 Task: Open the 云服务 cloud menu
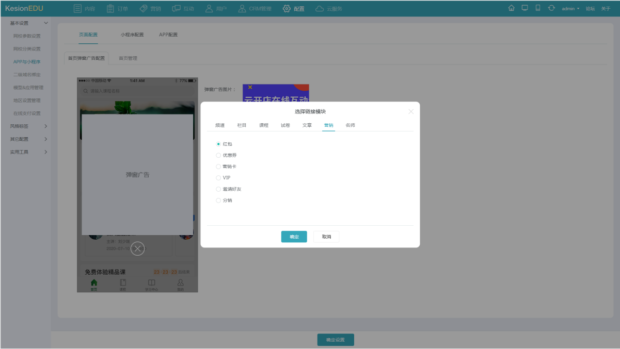click(328, 9)
